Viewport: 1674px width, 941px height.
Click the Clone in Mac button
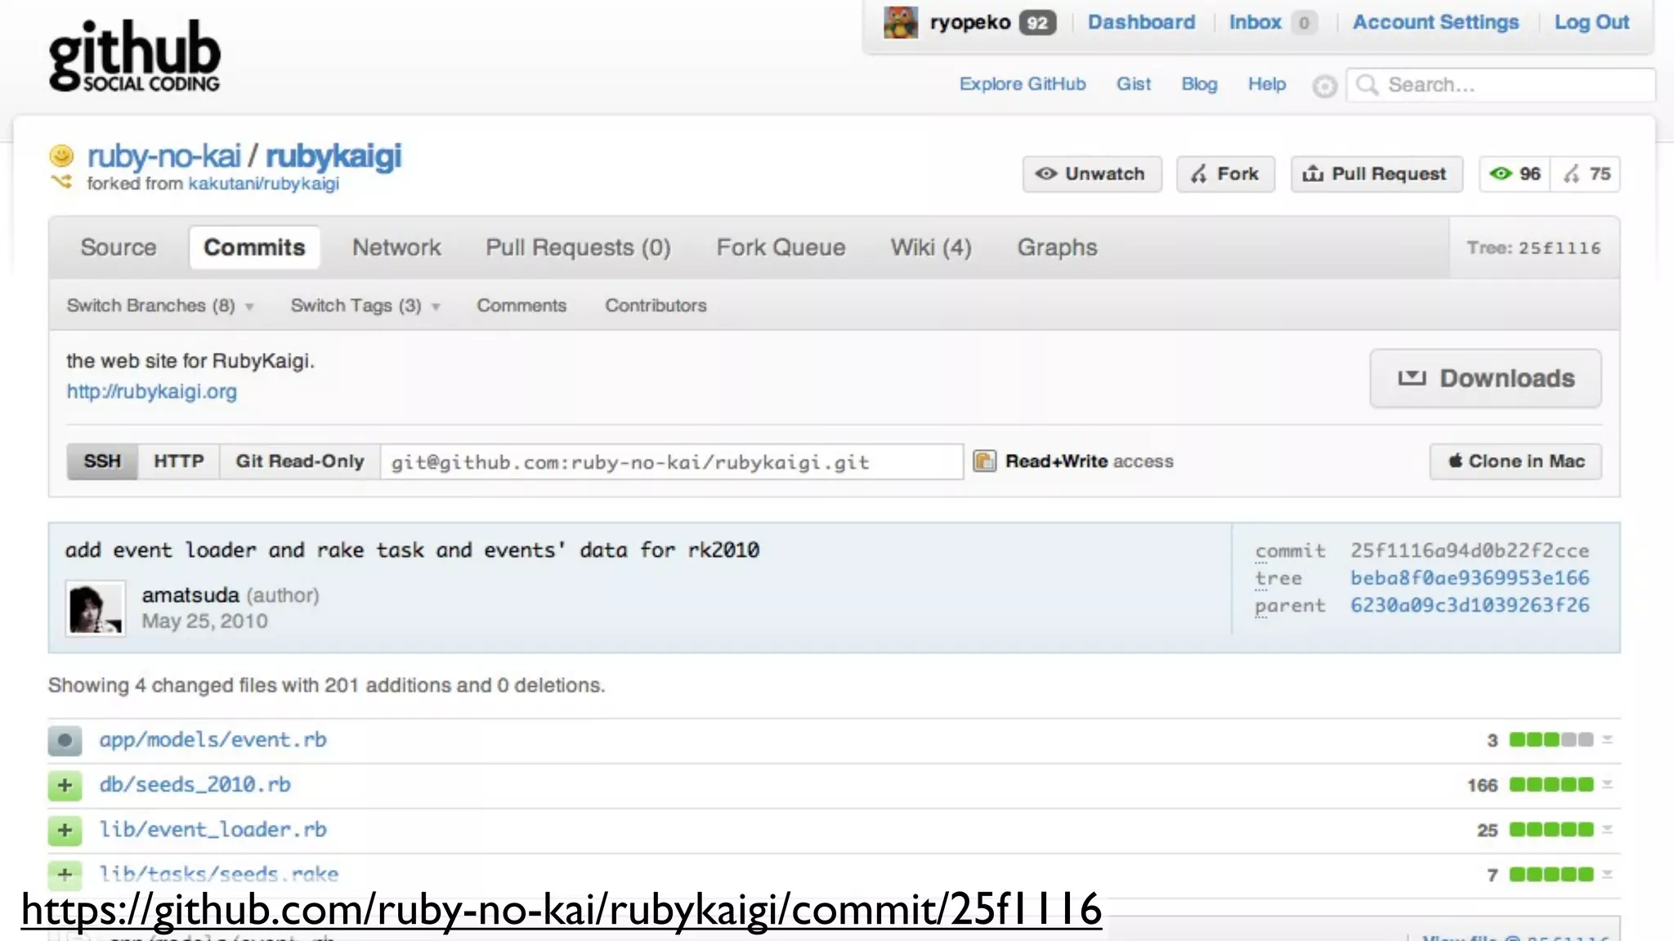1515,462
